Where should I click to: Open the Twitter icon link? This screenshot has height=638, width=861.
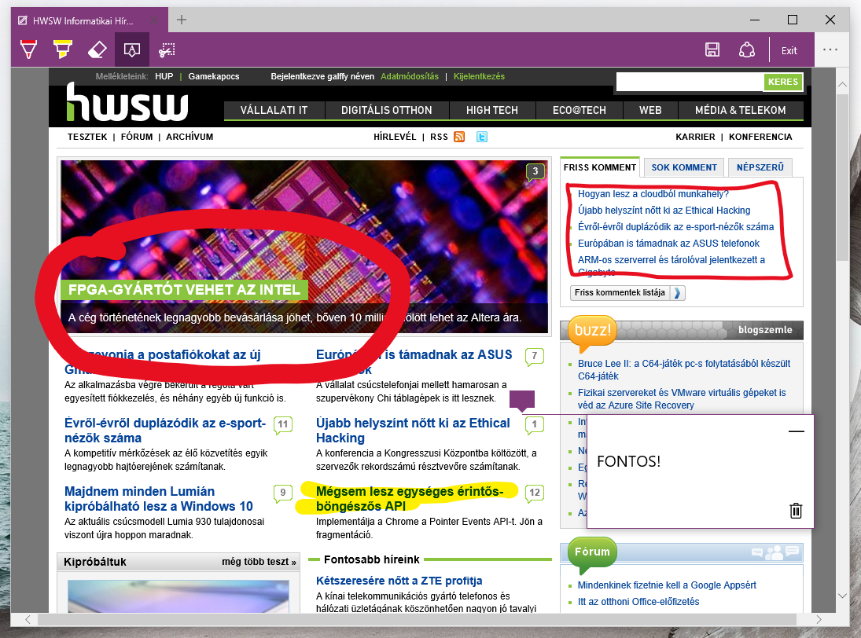point(481,137)
